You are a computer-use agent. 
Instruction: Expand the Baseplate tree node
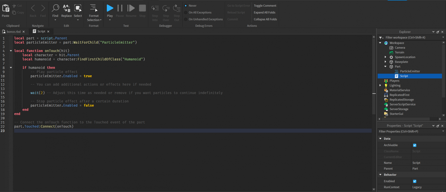(385, 62)
